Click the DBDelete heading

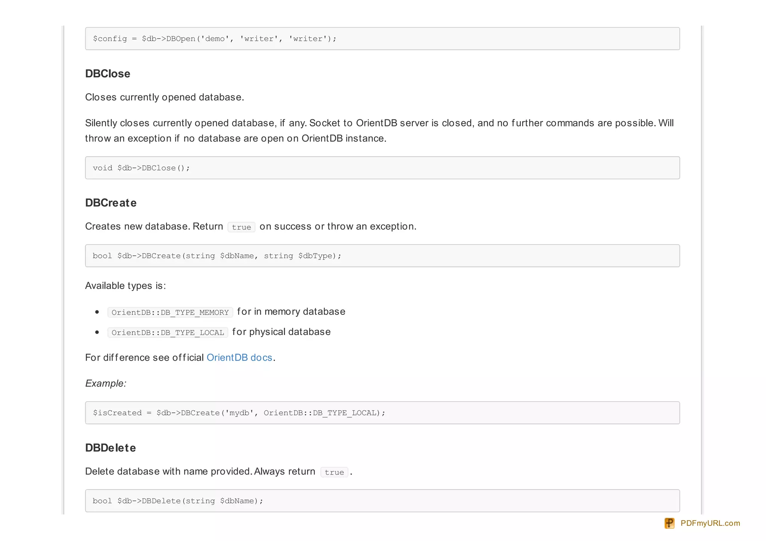110,448
